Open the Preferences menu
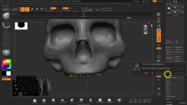The image size is (187, 105). point(80,3)
